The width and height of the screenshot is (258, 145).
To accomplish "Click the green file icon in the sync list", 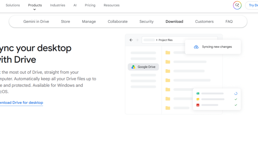I will point(198,93).
